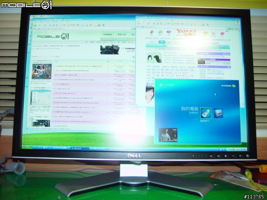Click the Back button in Yahoo browser window
This screenshot has height=200, width=267.
pos(138,23)
